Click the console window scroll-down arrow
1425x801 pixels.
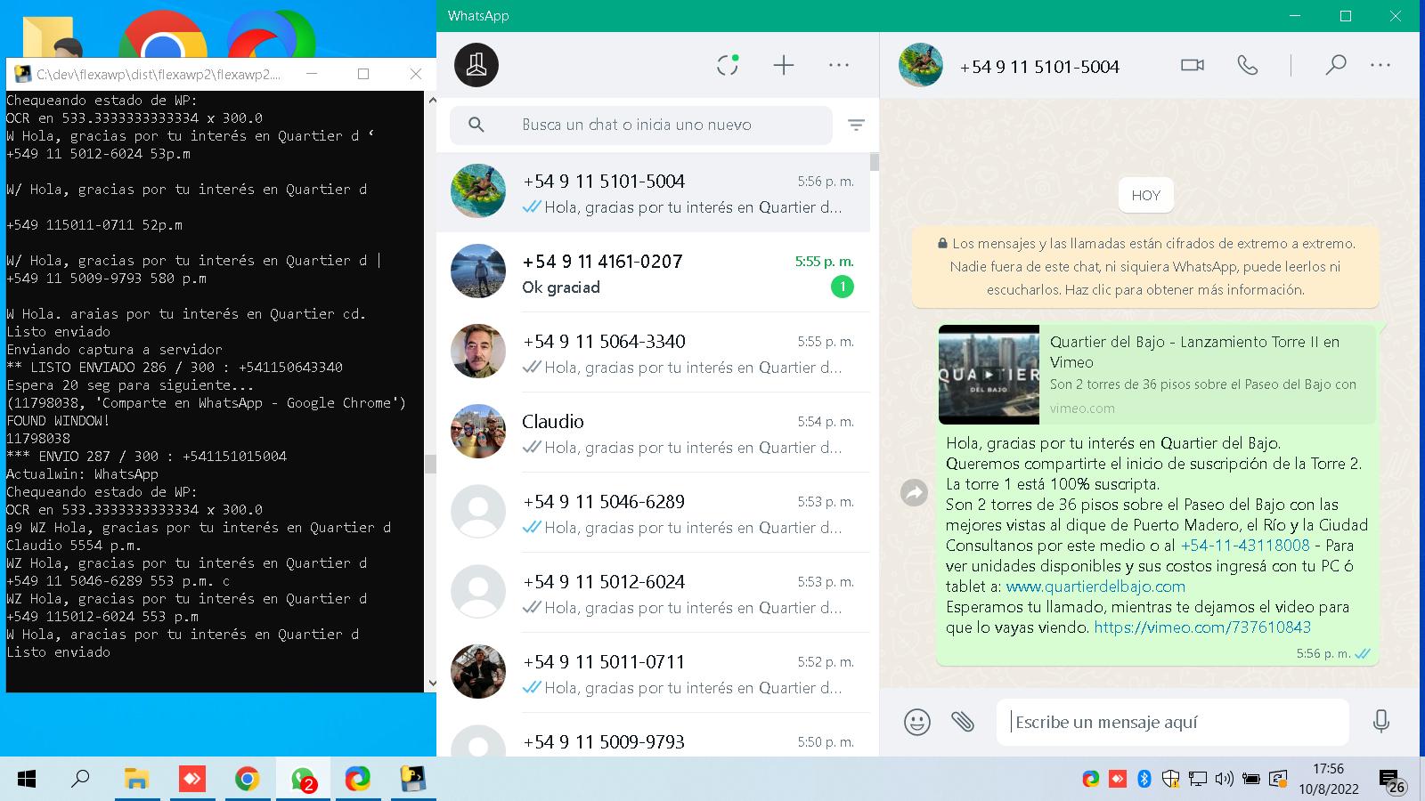pos(431,684)
